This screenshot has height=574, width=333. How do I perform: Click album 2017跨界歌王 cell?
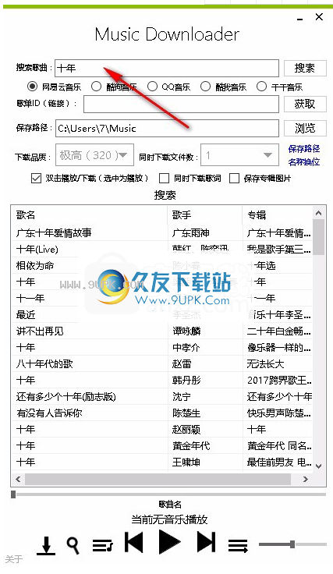click(x=279, y=381)
